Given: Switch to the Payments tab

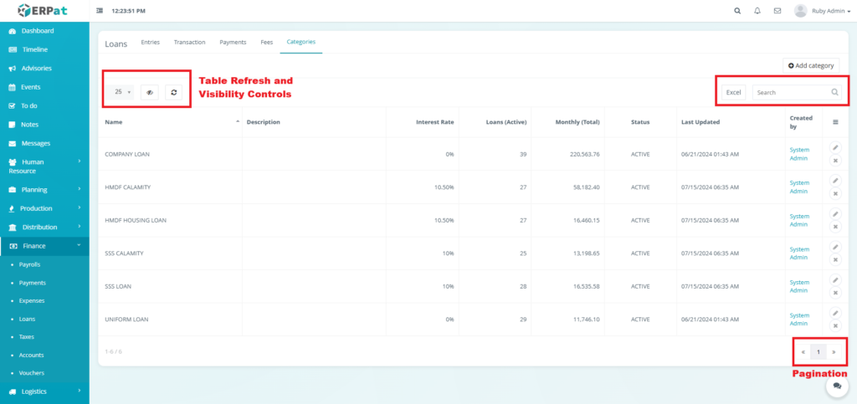Looking at the screenshot, I should (x=233, y=41).
